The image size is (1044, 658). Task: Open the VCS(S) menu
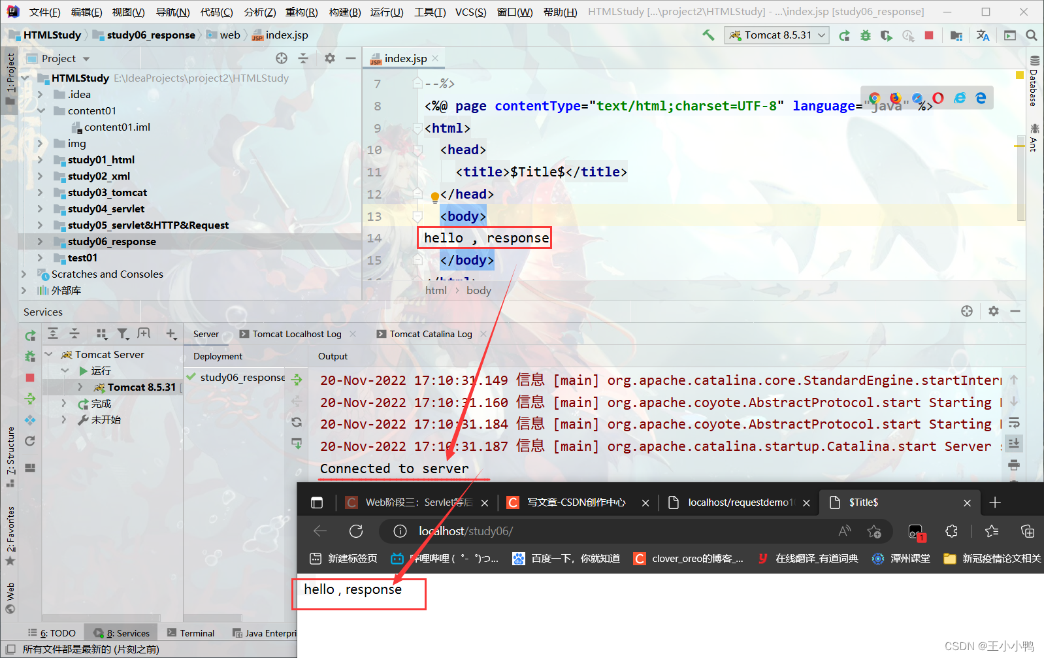470,12
